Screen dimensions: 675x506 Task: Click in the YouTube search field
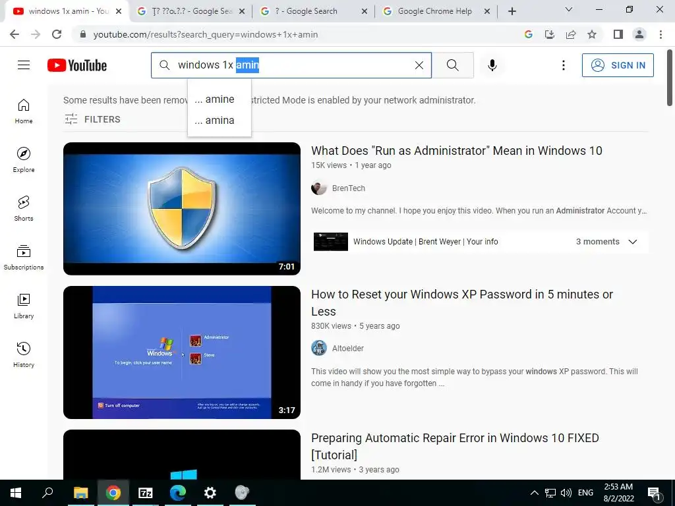click(293, 65)
